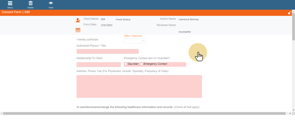This screenshot has width=295, height=136.
Task: Click the vertical scrollbar up arrow
Action: 293,12
